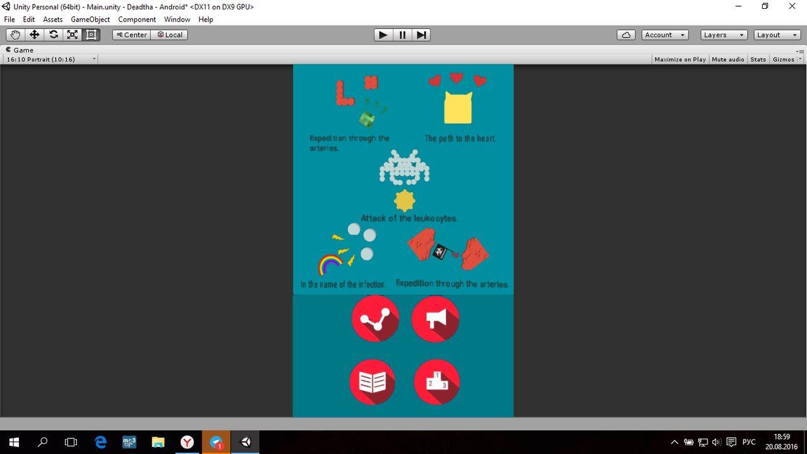The height and width of the screenshot is (454, 807).
Task: Expand the Layout dropdown
Action: [x=777, y=35]
